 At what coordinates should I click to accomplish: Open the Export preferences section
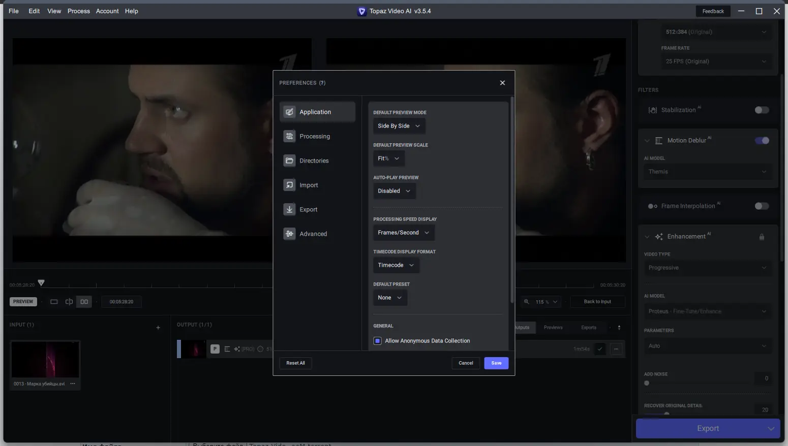[317, 209]
